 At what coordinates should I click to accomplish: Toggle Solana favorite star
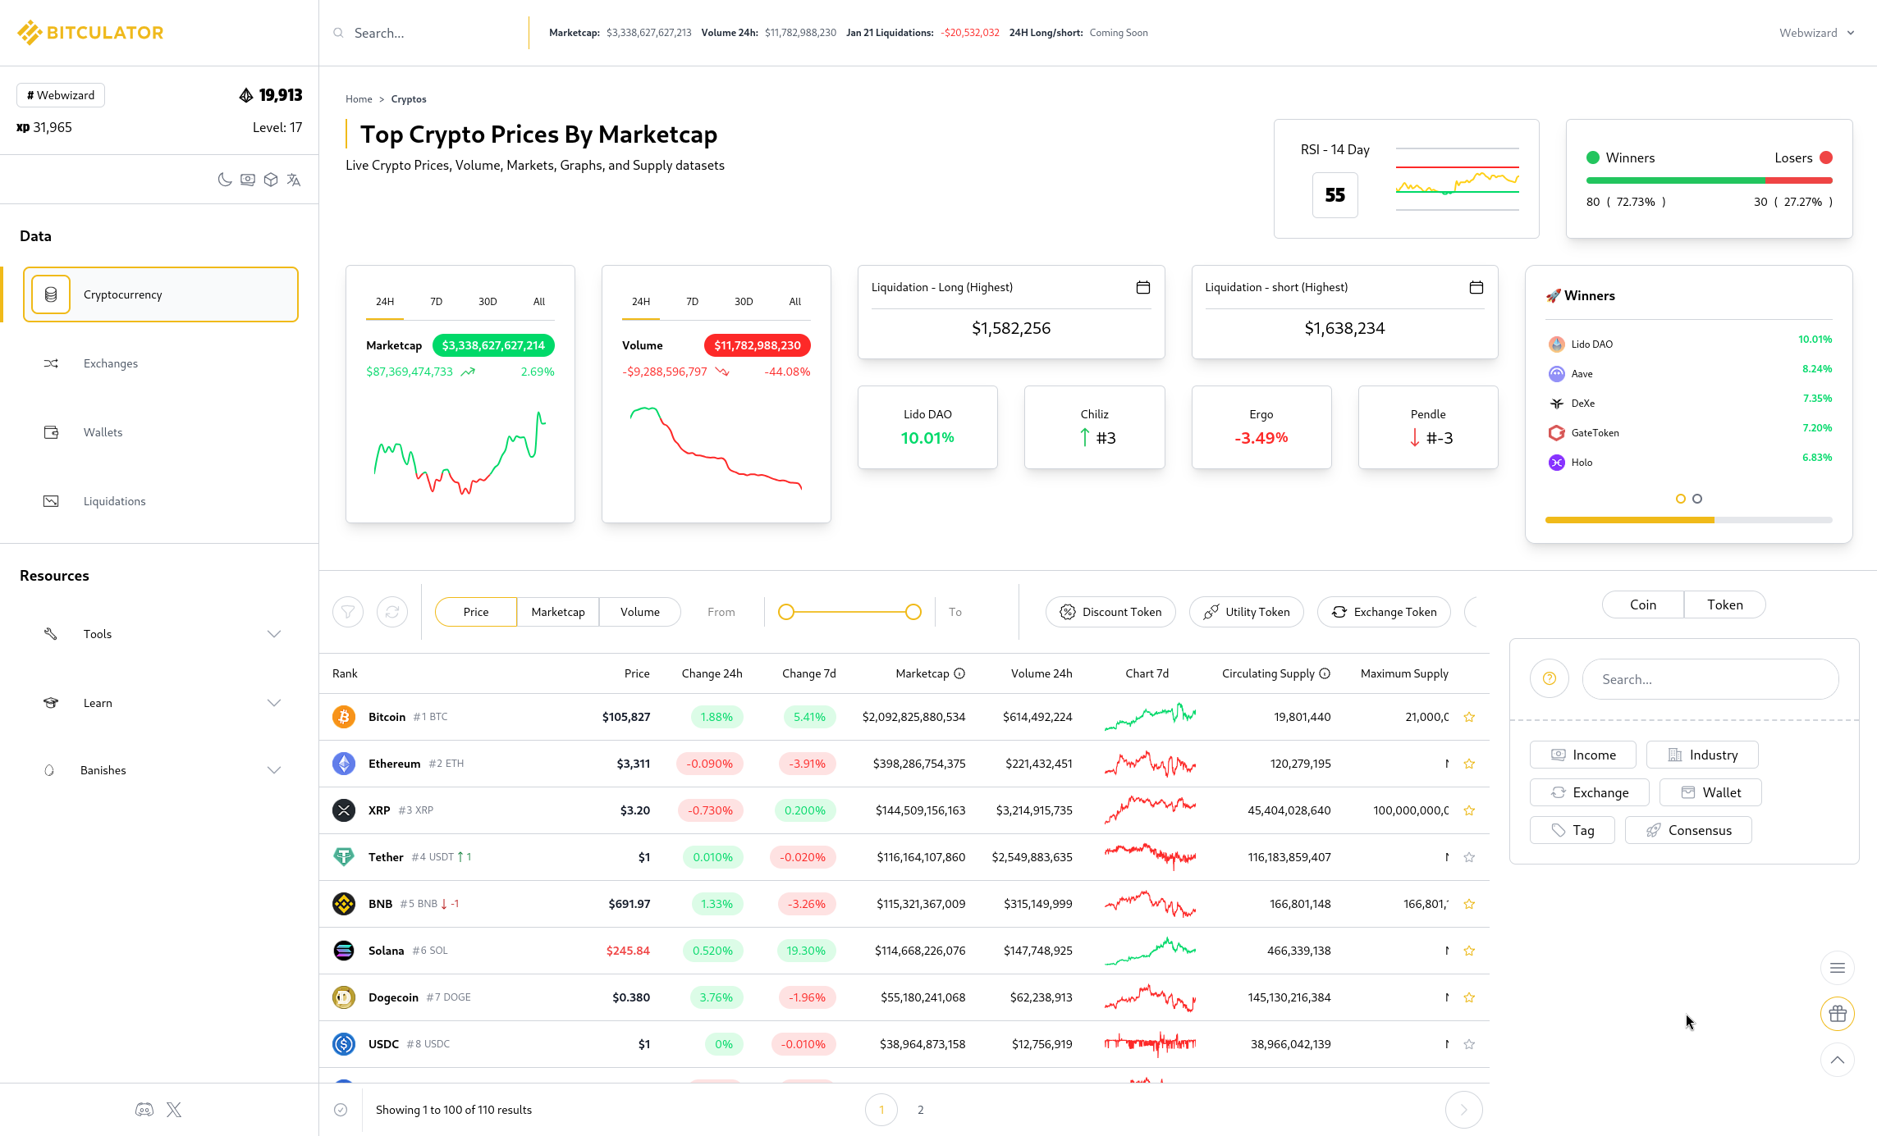(x=1469, y=951)
